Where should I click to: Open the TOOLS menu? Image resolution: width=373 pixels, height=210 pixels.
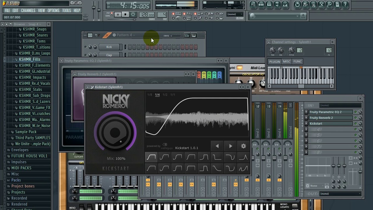point(66,10)
